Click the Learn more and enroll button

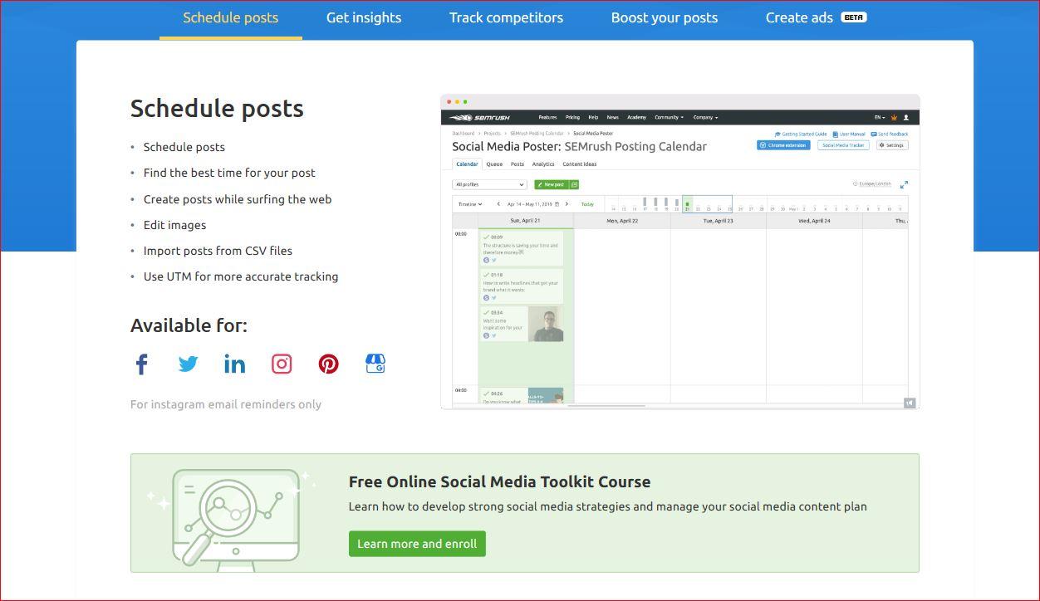point(417,544)
